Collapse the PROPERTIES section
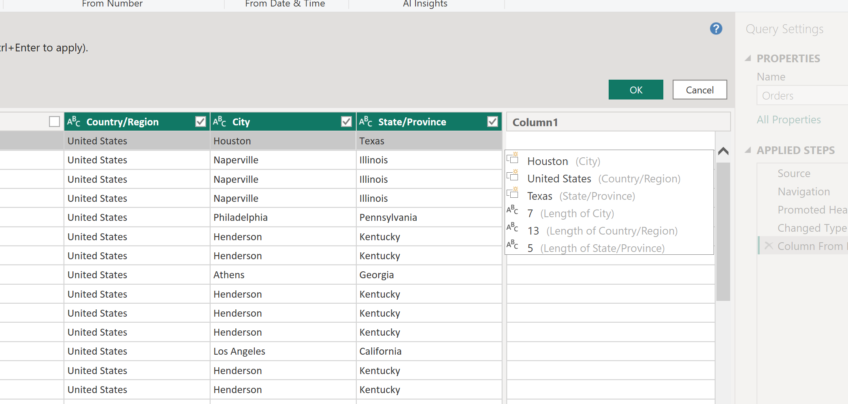 click(x=748, y=59)
